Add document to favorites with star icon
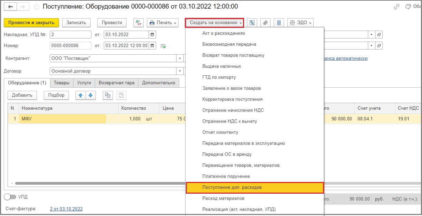422x216 pixels. (36, 7)
